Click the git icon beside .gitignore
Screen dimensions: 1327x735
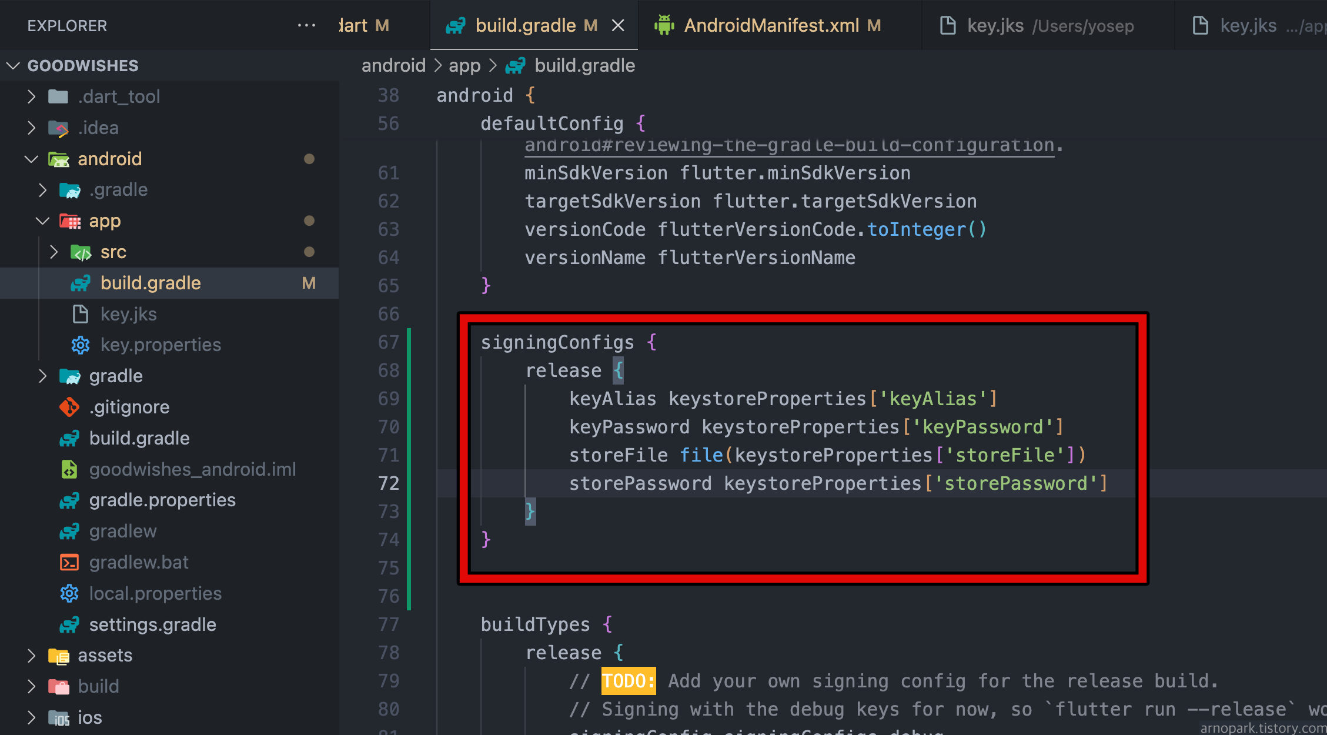[x=69, y=407]
